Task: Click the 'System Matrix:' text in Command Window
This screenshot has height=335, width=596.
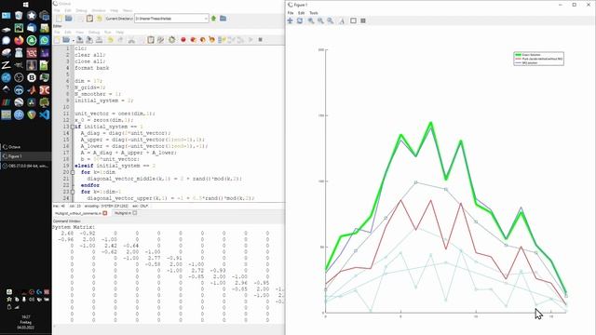Action: 74,227
